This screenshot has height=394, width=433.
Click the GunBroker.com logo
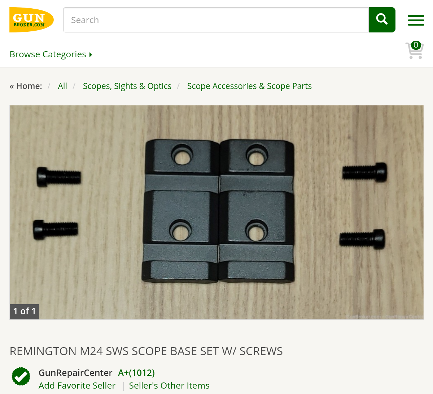pyautogui.click(x=32, y=20)
